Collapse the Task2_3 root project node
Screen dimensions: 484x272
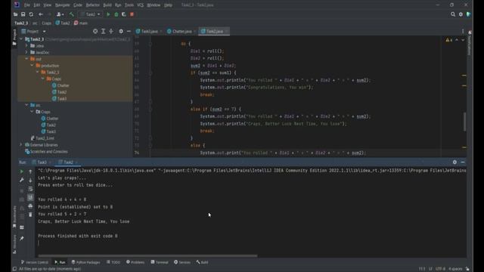(x=21, y=39)
